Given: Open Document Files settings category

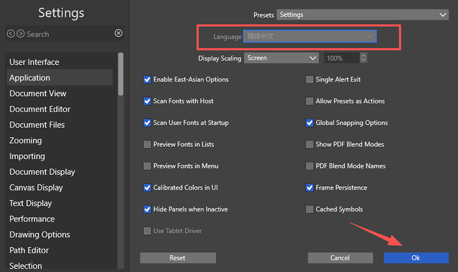Looking at the screenshot, I should coord(60,125).
